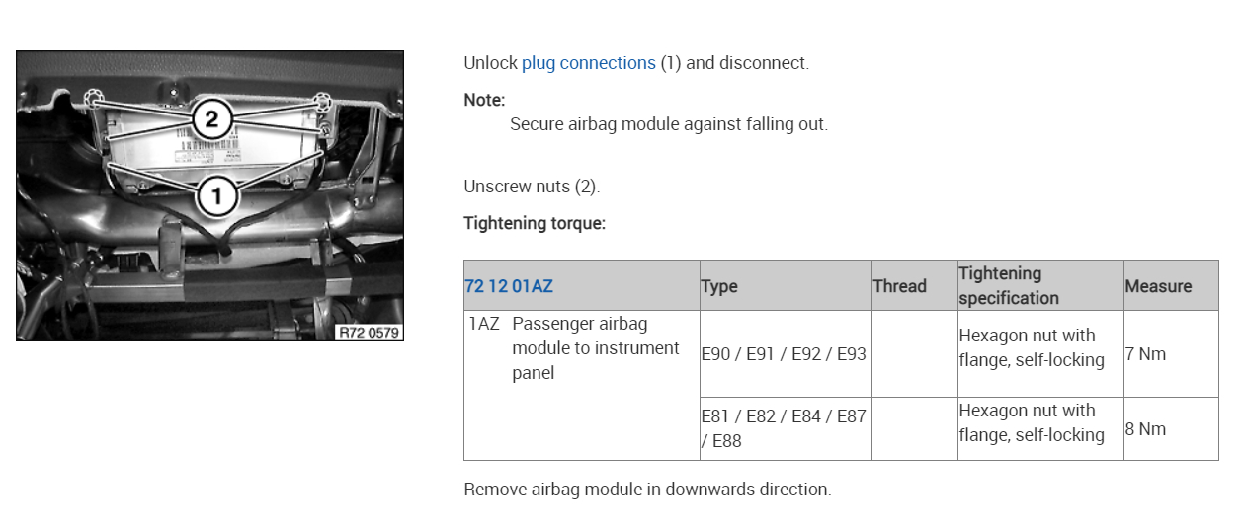This screenshot has height=528, width=1244.
Task: Open the "72 12 01AZ" torque reference link
Action: pos(509,286)
